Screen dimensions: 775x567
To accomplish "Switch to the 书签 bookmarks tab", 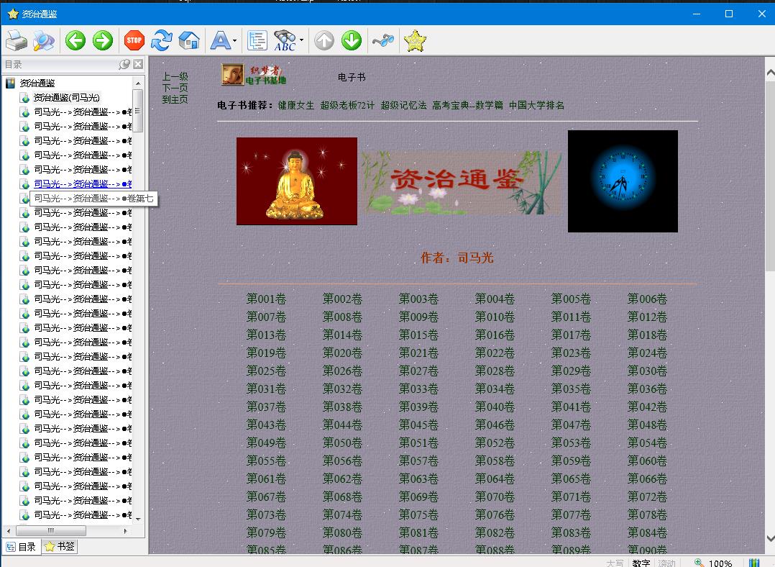I will (60, 547).
